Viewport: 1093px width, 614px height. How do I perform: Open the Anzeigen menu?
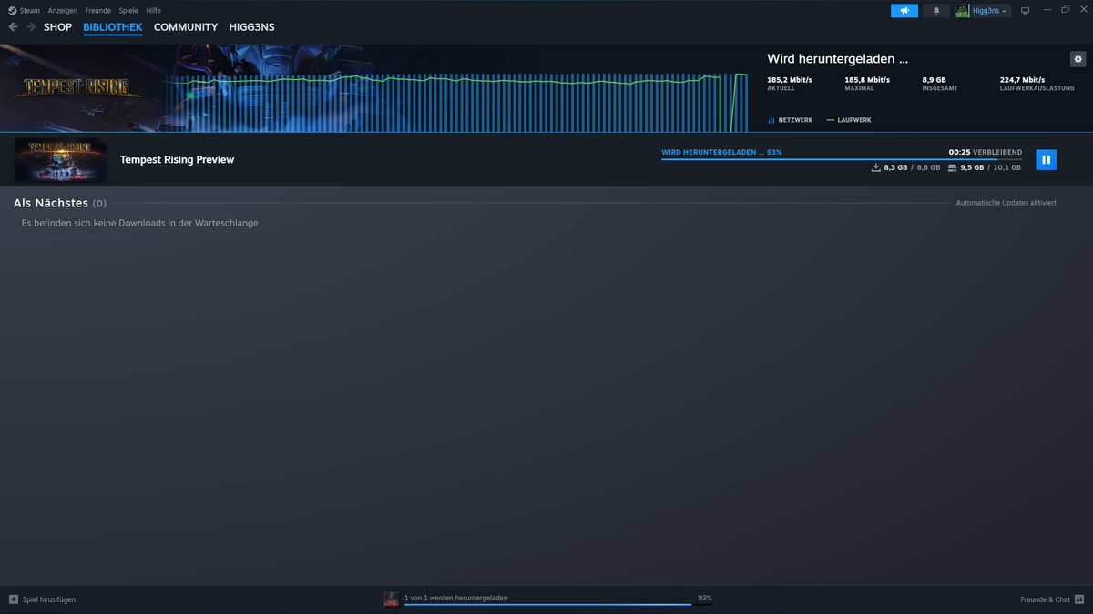tap(64, 10)
